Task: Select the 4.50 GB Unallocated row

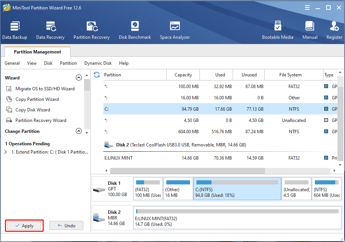Action: click(220, 120)
